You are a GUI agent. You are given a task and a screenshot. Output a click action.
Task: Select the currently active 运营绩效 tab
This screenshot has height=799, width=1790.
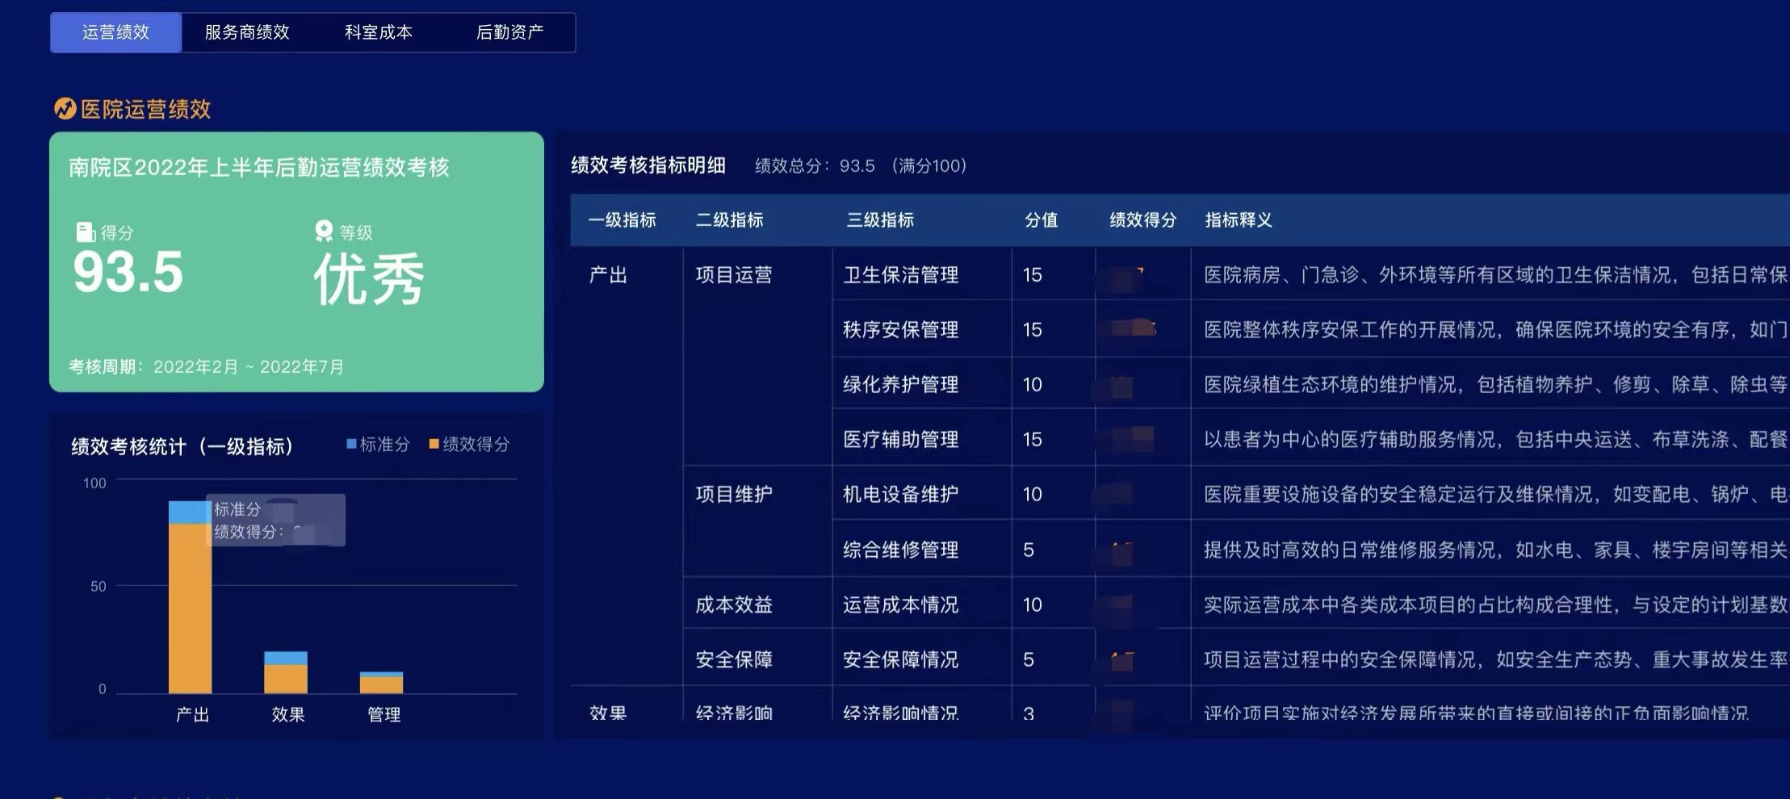115,32
